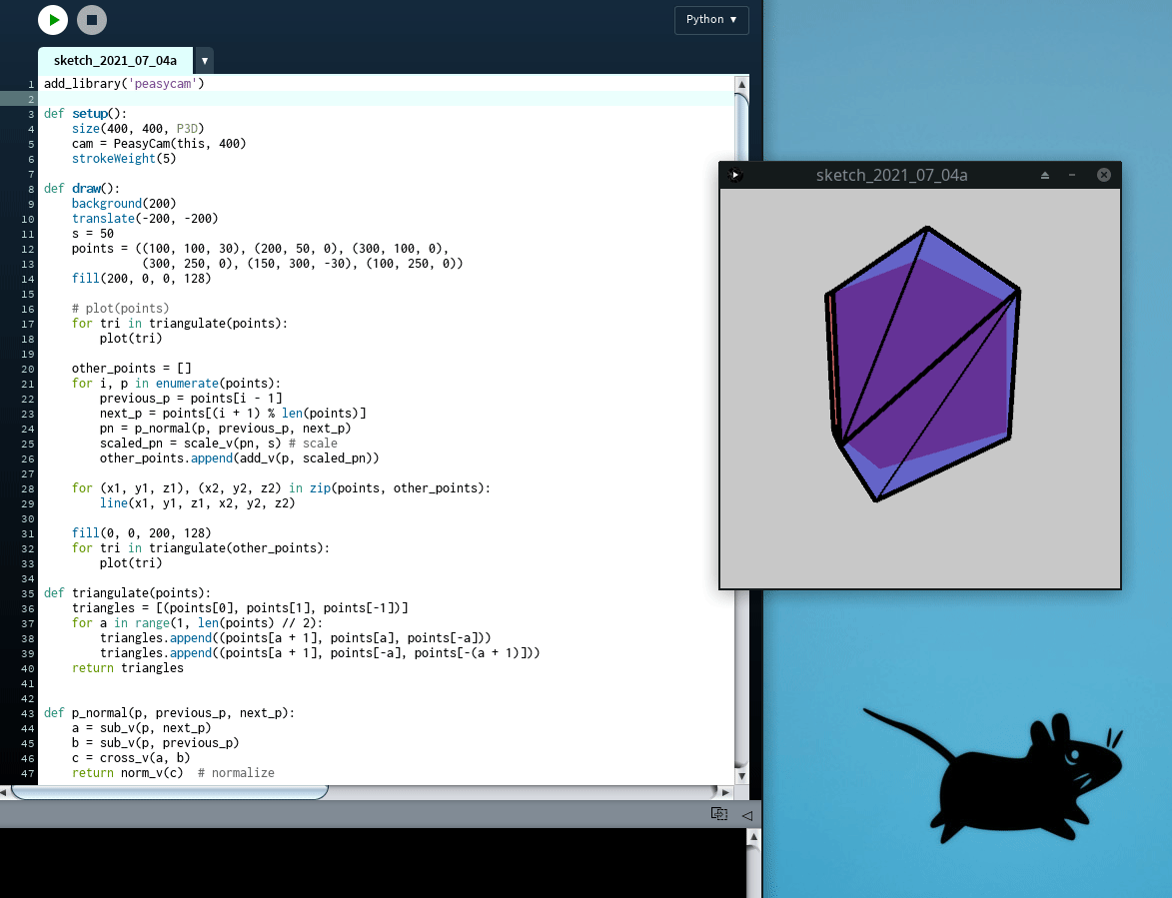
Task: Stop the running sketch
Action: (92, 20)
